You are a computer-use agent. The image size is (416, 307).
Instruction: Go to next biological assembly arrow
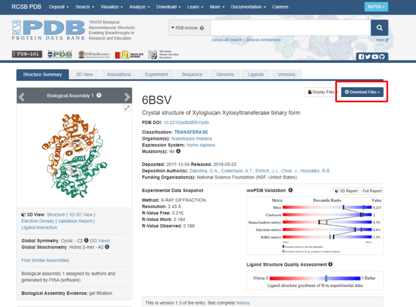pos(127,96)
